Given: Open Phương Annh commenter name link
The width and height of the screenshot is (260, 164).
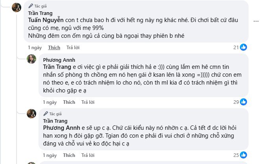Looking at the screenshot, I should (x=56, y=60).
